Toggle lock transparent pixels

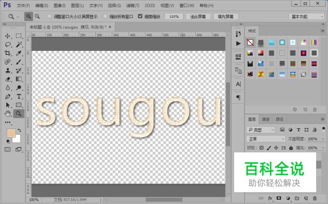tap(262, 148)
